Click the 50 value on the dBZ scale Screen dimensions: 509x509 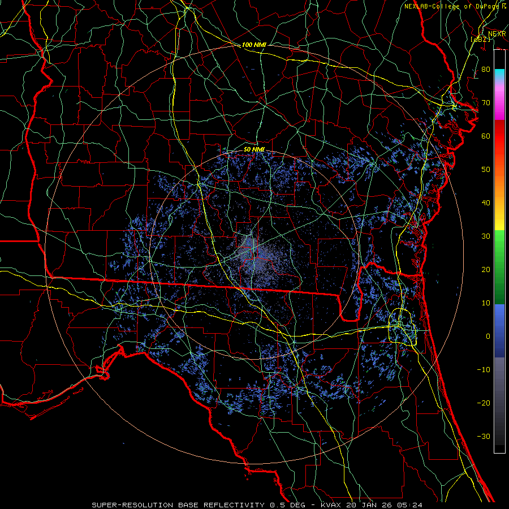point(486,170)
